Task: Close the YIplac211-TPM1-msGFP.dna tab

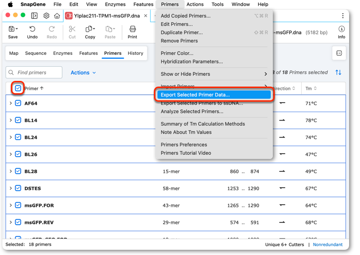Action: tap(145, 16)
